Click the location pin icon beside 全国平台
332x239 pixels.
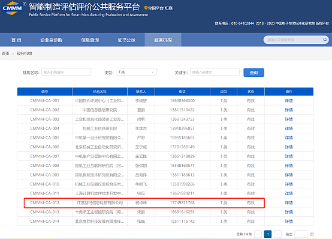(x=146, y=8)
